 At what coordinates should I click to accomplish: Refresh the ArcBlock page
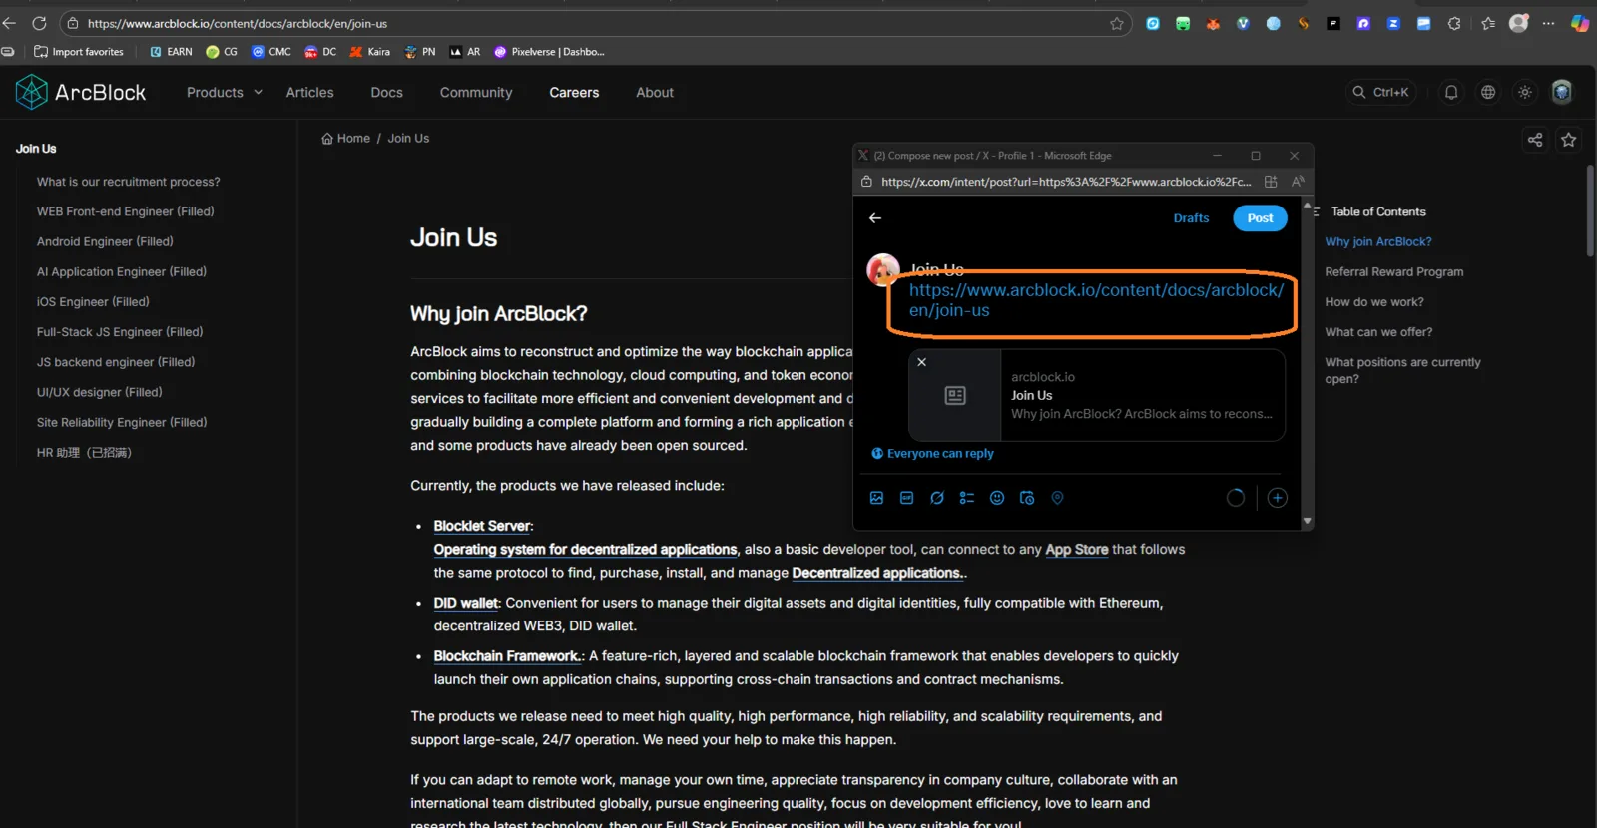tap(40, 23)
